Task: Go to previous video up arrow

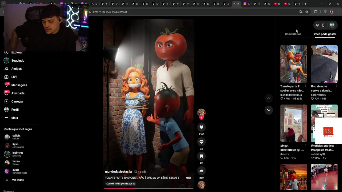Action: coord(269,98)
